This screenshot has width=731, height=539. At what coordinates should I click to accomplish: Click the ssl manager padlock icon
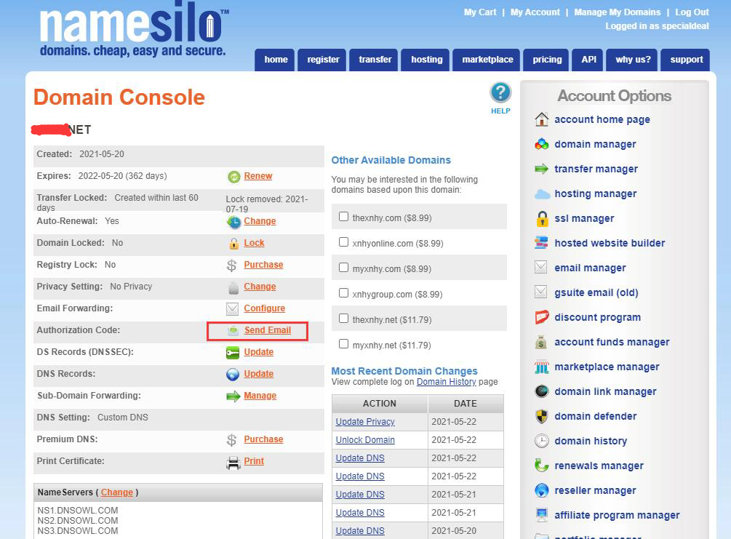click(542, 218)
